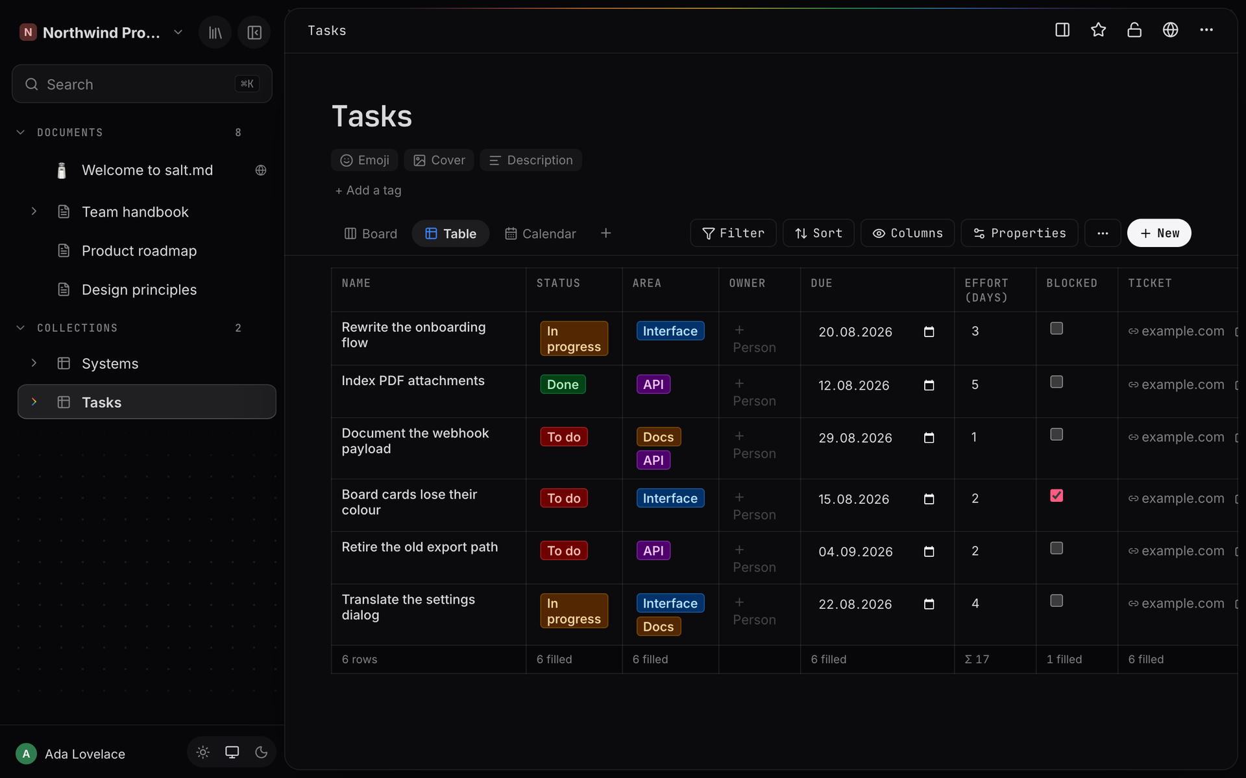
Task: Select the system theme monitor icon
Action: (232, 752)
